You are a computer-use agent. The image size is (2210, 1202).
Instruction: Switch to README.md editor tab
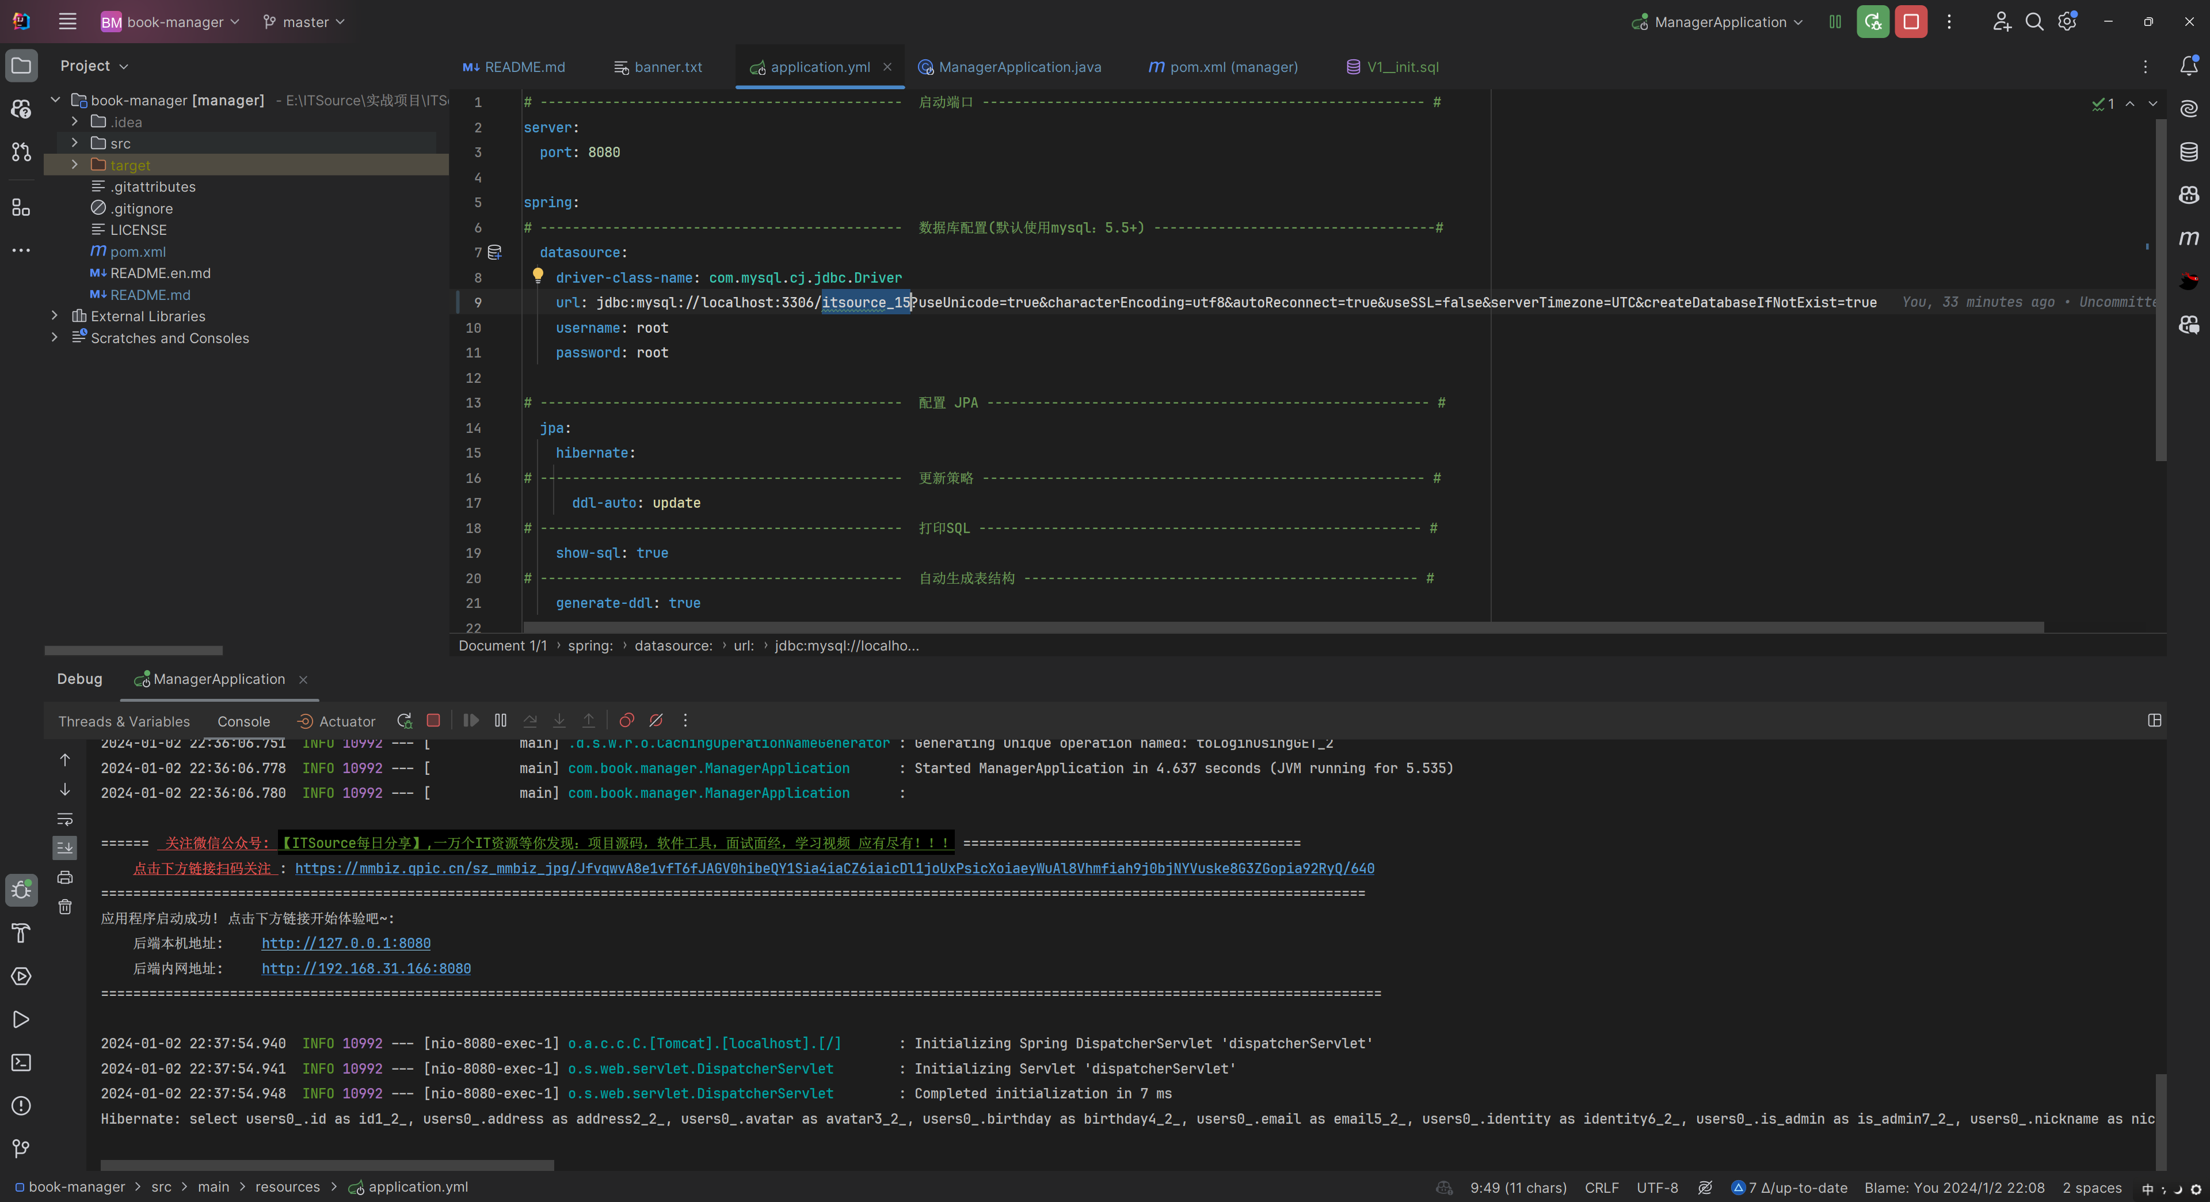click(514, 67)
